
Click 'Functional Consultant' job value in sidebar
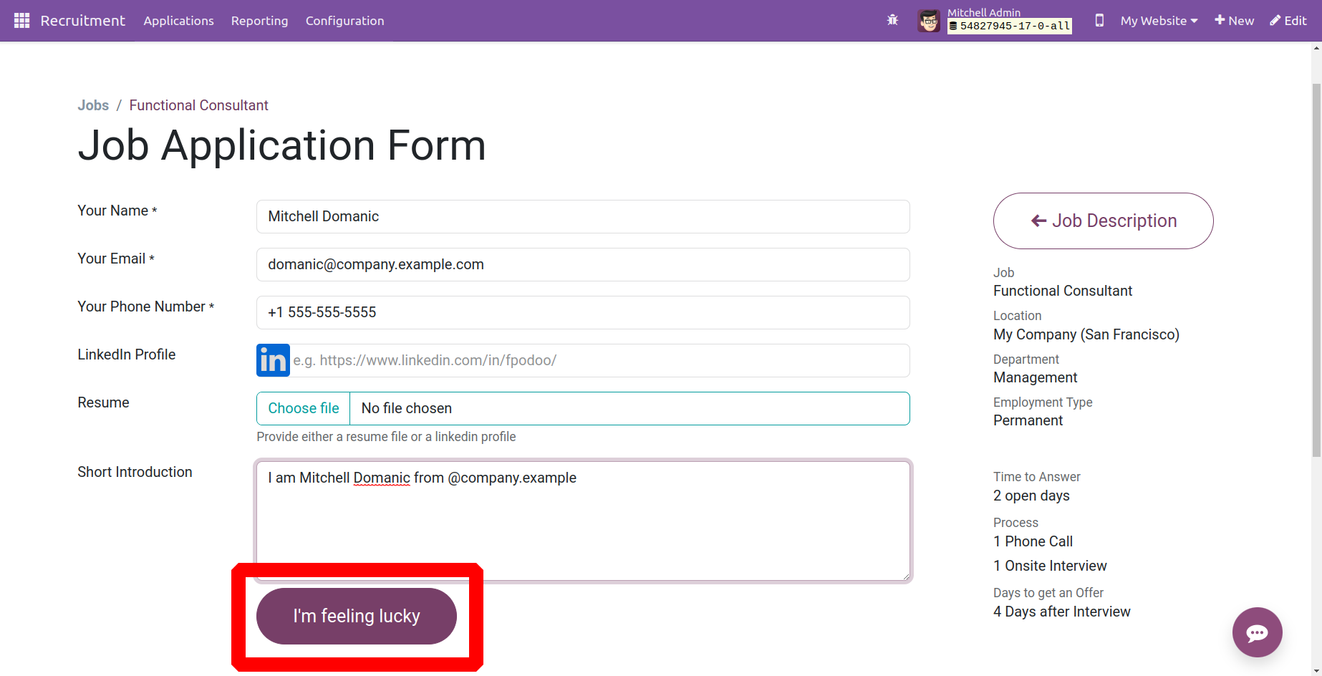click(1063, 291)
